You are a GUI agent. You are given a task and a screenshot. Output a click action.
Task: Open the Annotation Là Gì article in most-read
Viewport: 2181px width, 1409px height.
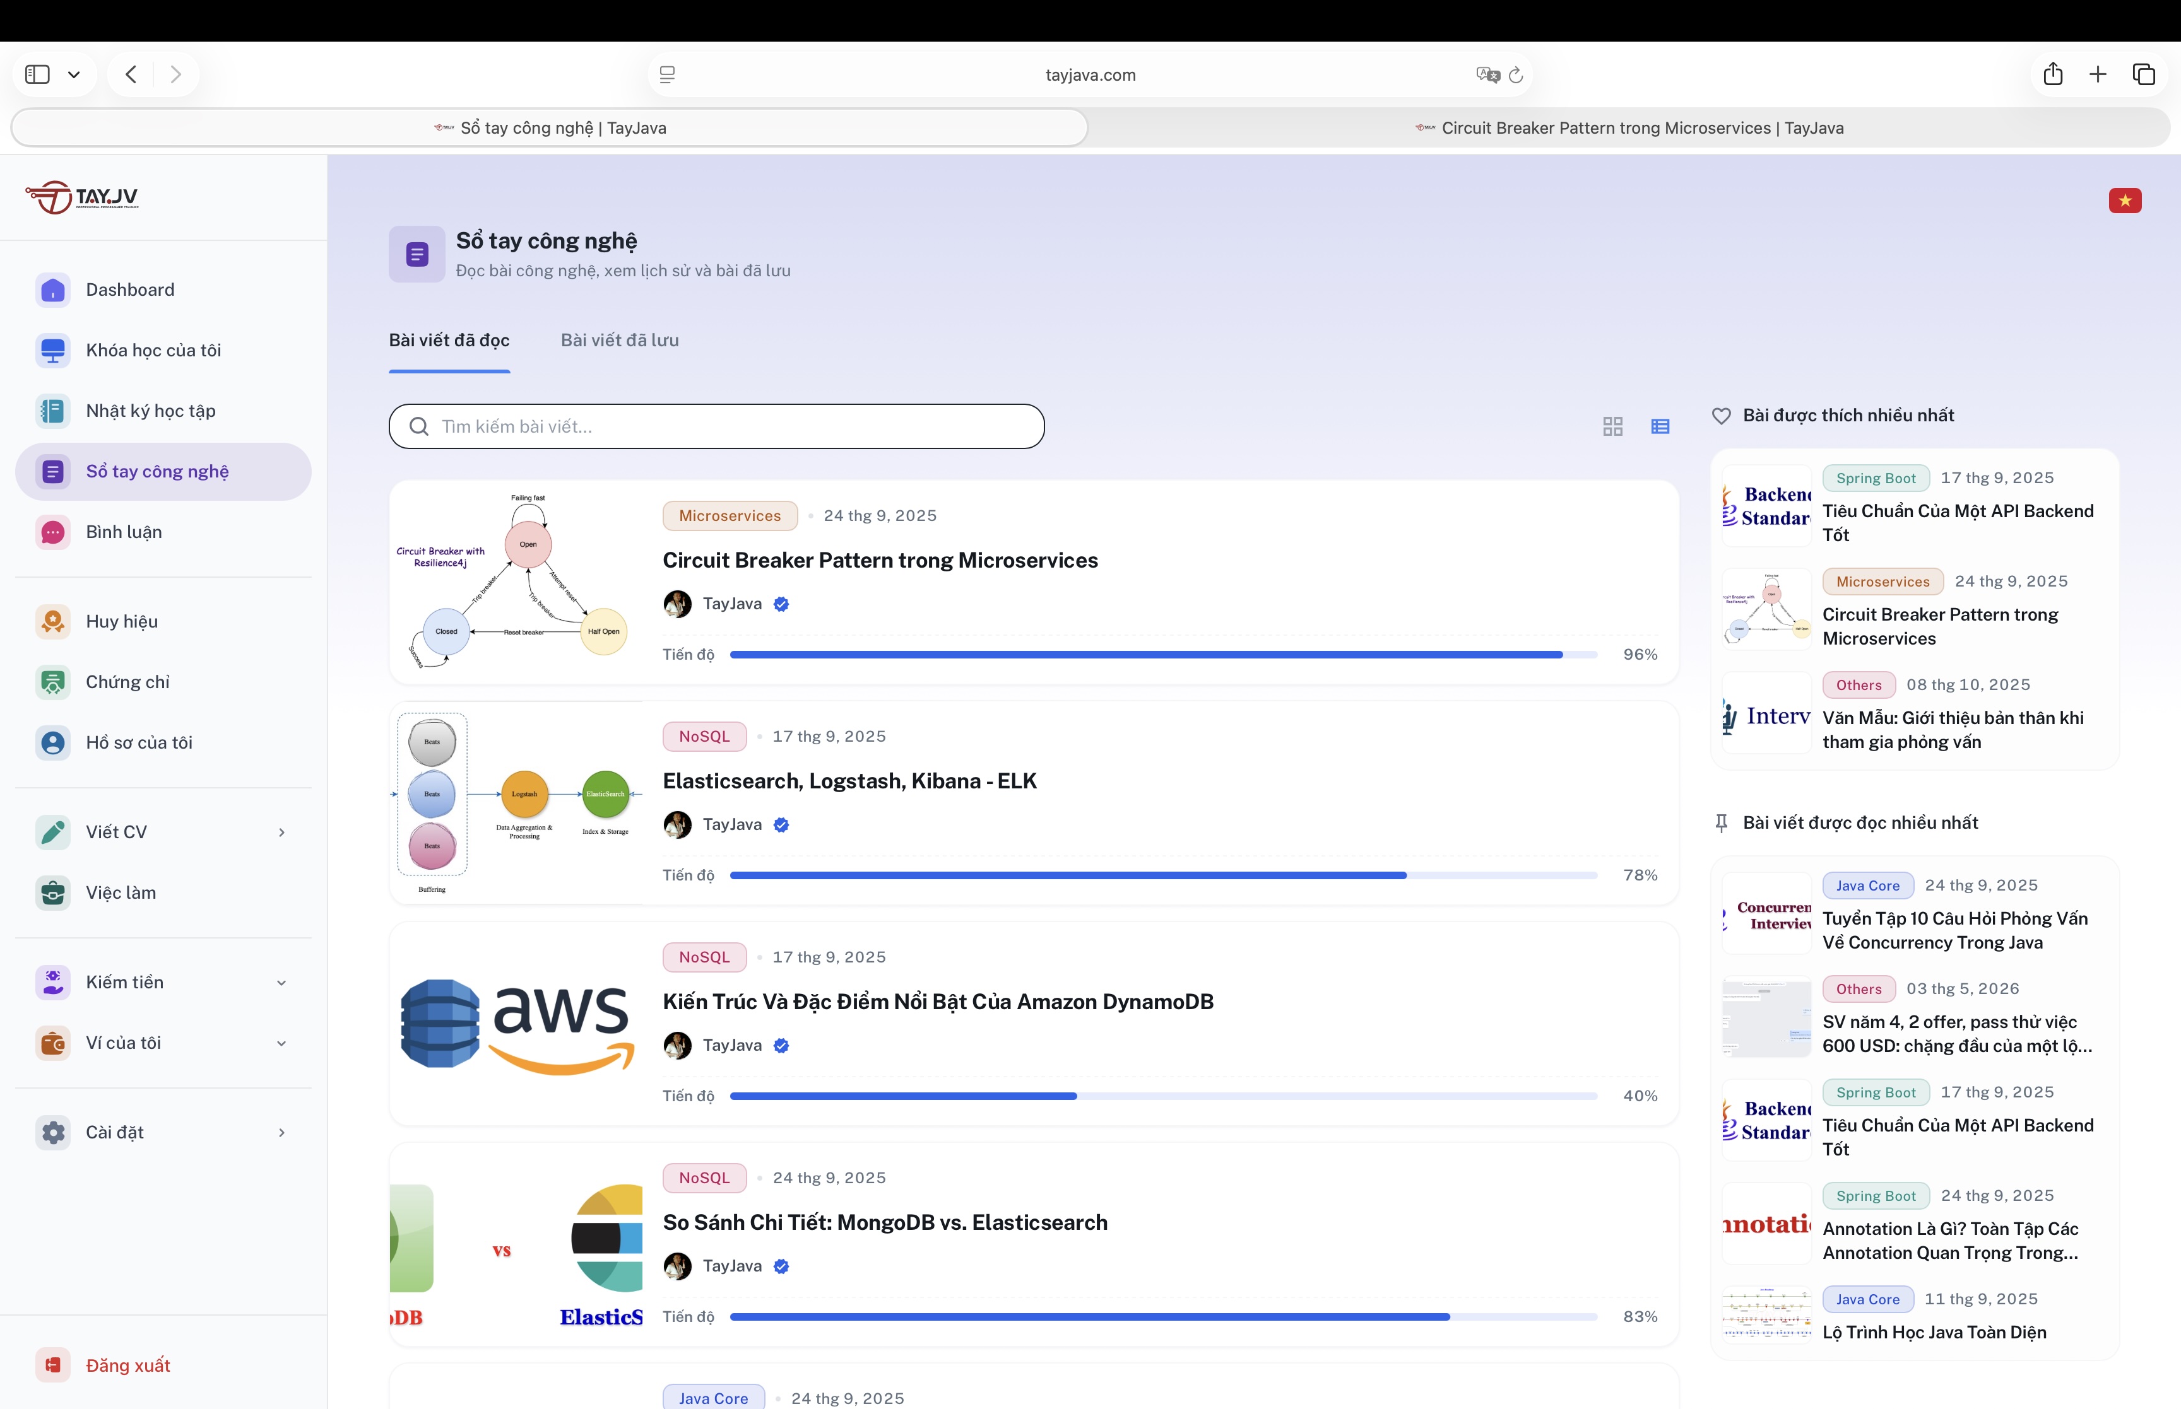pyautogui.click(x=1951, y=1241)
